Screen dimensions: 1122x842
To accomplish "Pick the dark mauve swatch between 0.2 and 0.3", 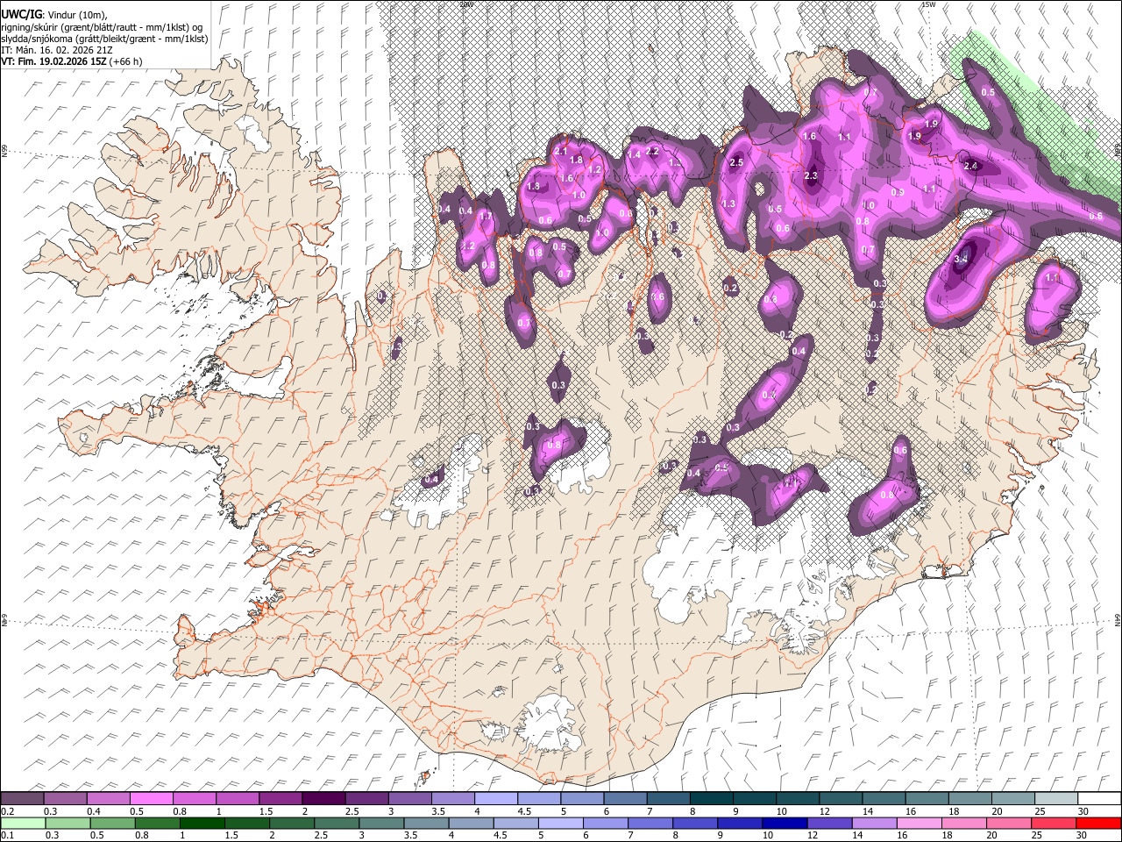I will pos(22,799).
